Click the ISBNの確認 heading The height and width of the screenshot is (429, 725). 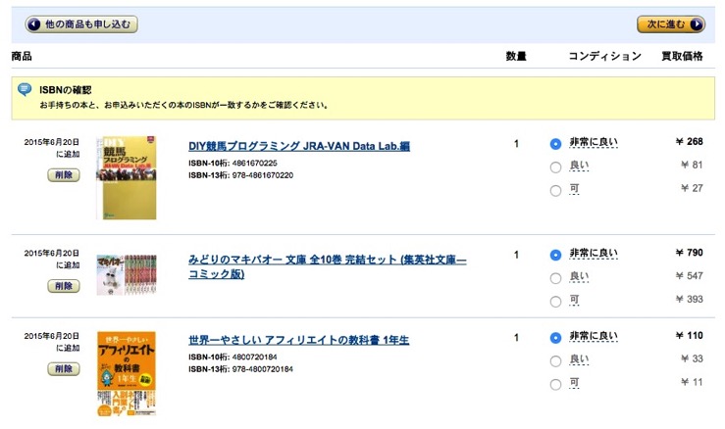[x=65, y=90]
